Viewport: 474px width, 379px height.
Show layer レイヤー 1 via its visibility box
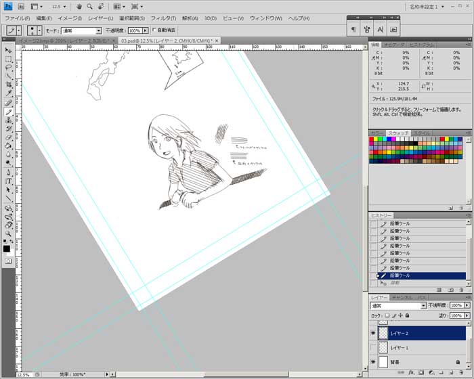click(x=374, y=347)
